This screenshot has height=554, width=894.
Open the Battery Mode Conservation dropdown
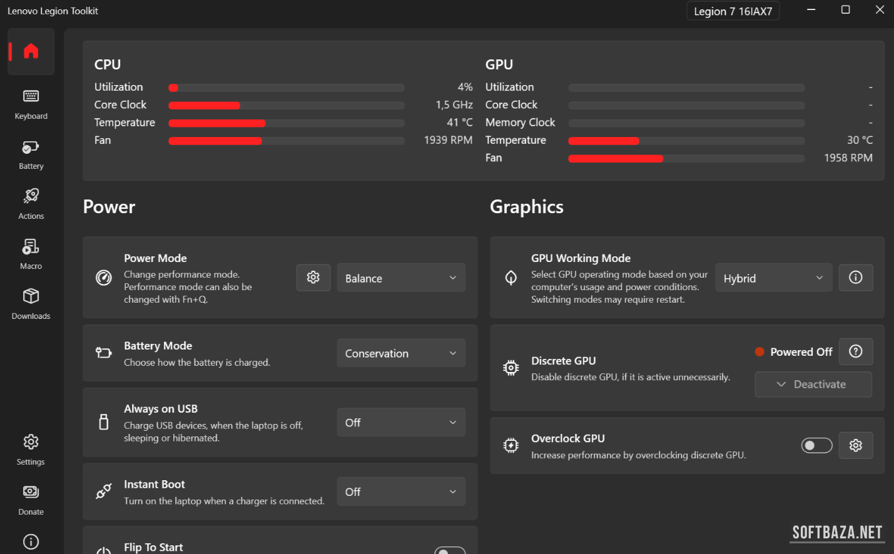[x=401, y=353]
